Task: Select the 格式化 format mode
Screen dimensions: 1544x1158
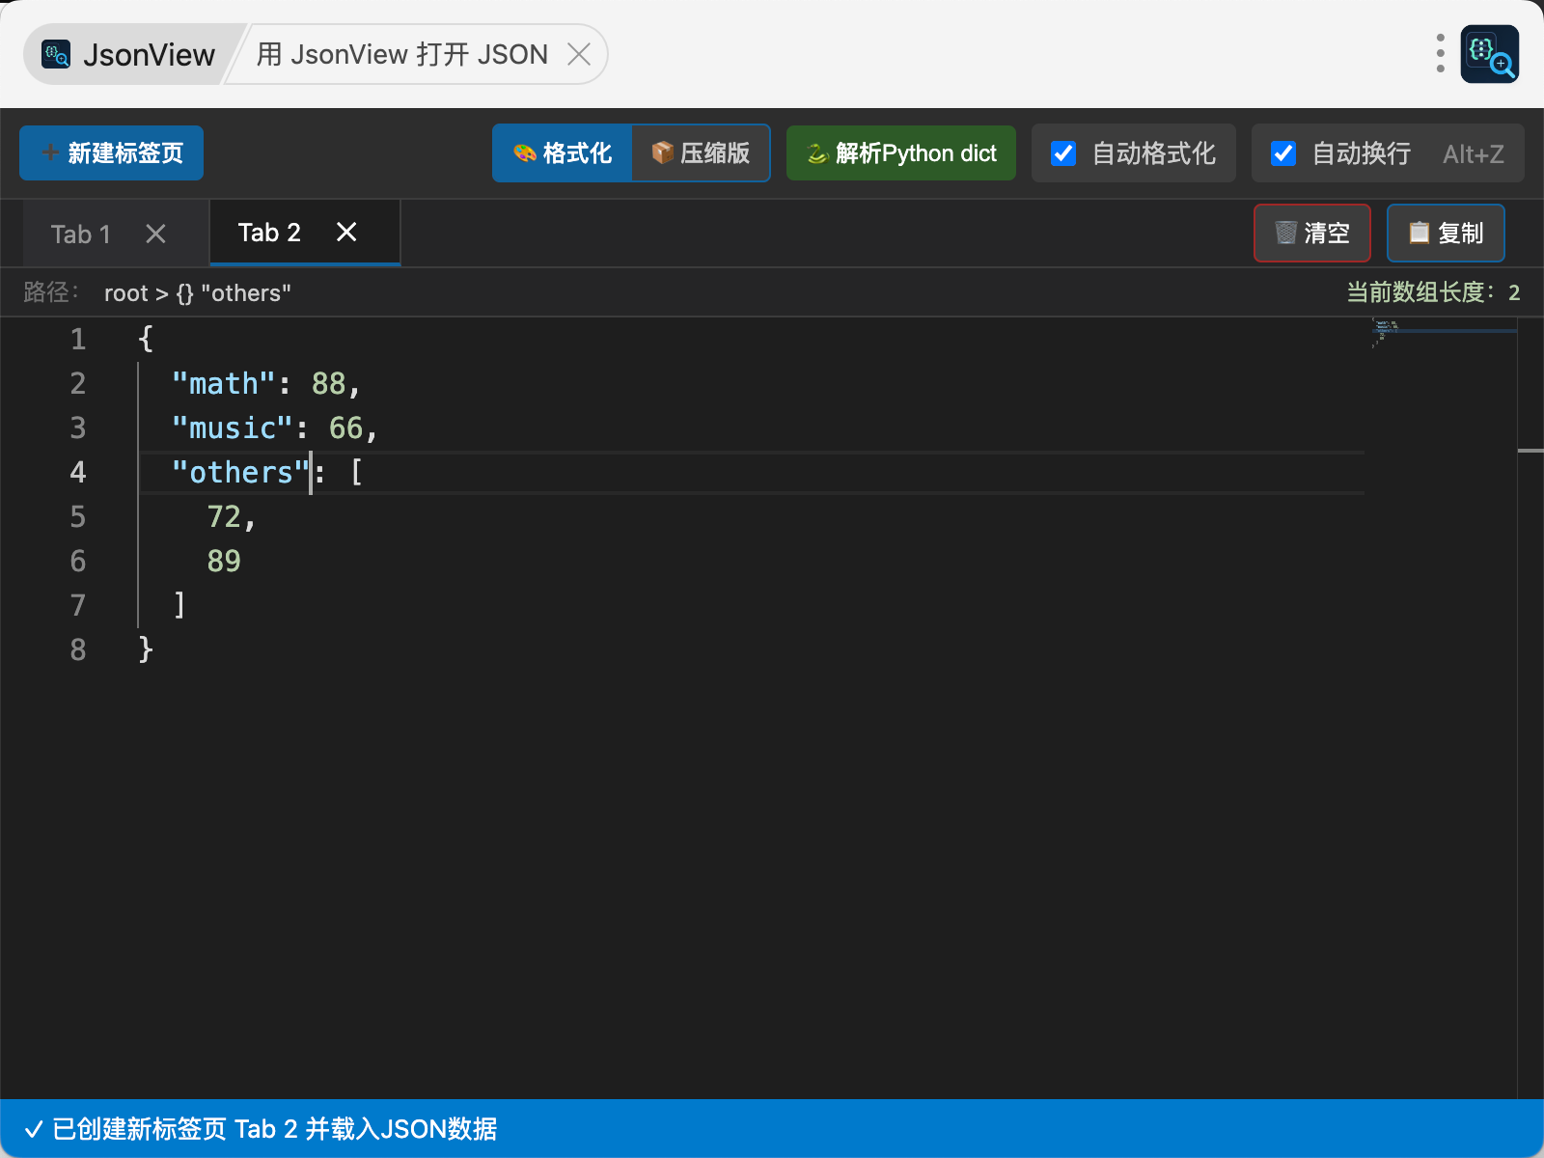Action: point(563,153)
